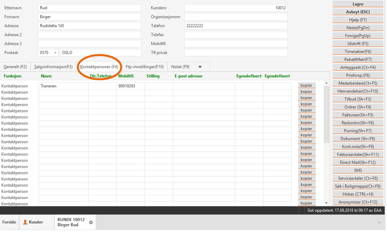Viewport: 387px width, 234px height.
Task: Return to the Forside tab
Action: click(x=9, y=222)
